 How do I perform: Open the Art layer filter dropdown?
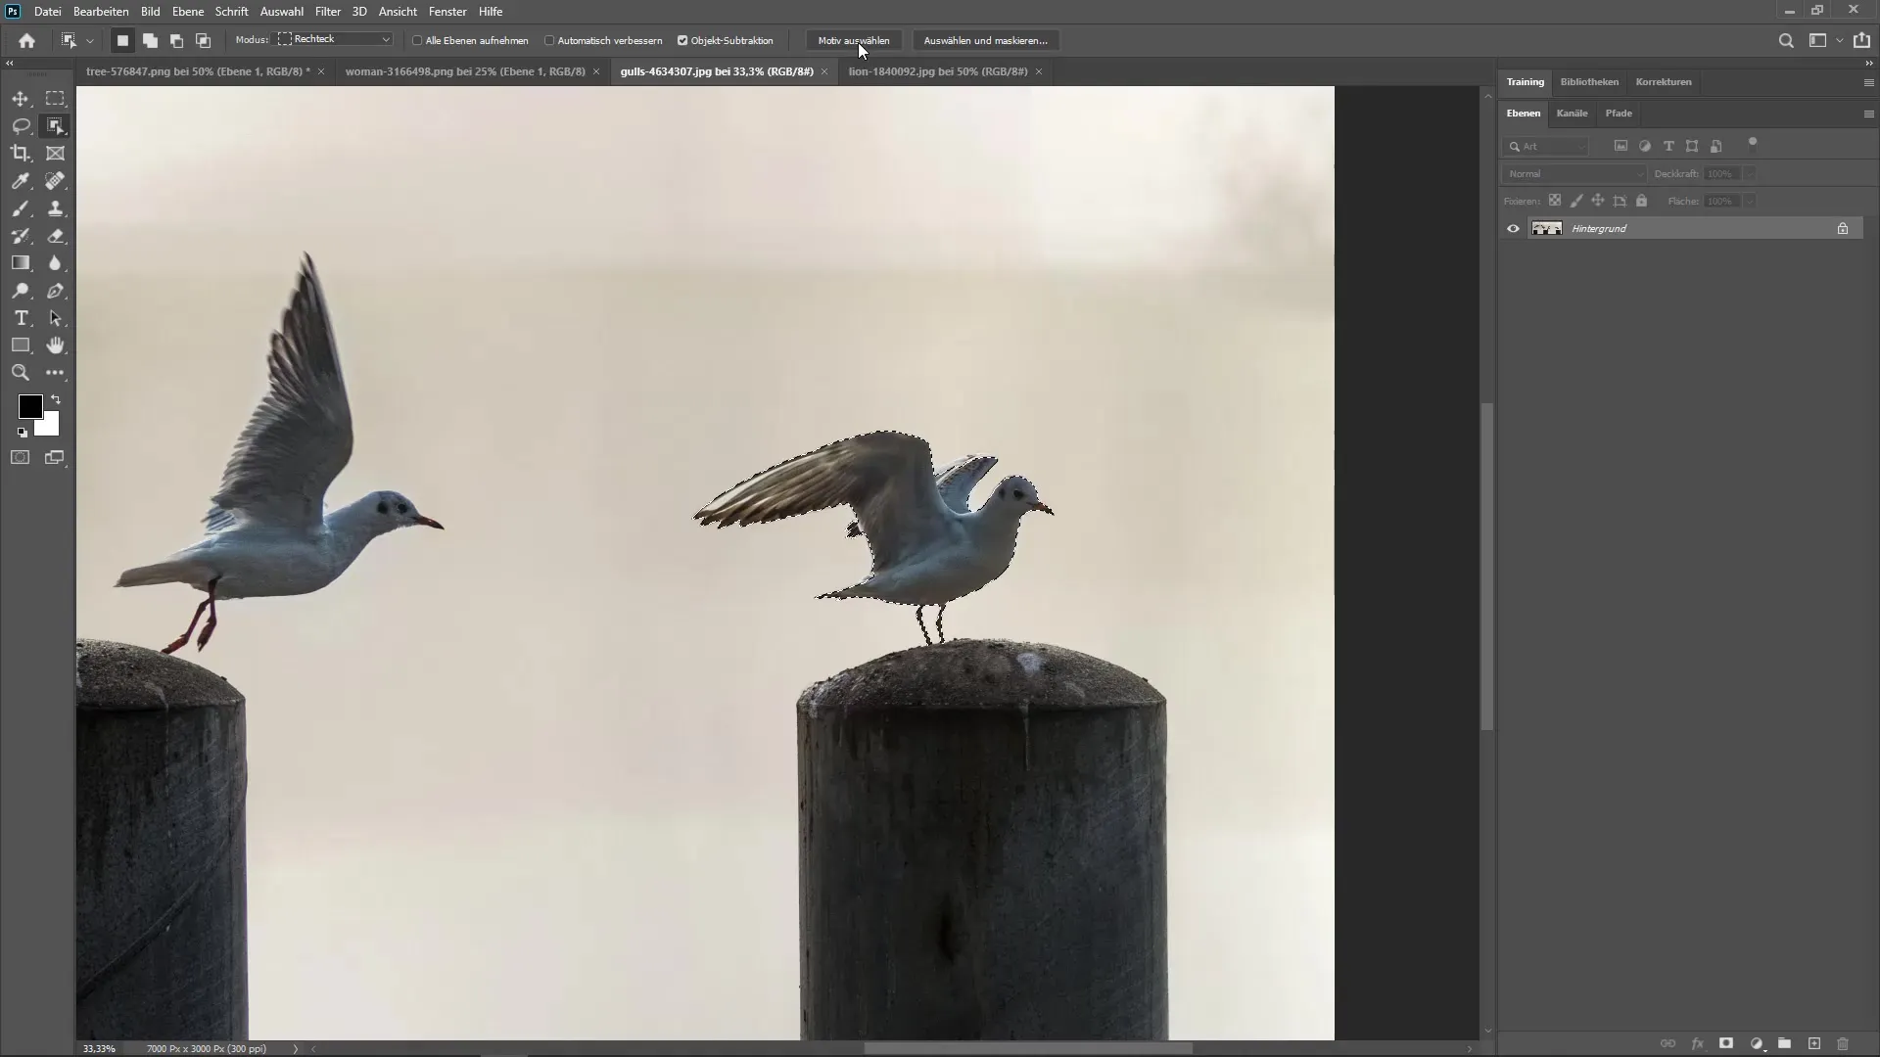tap(1545, 146)
